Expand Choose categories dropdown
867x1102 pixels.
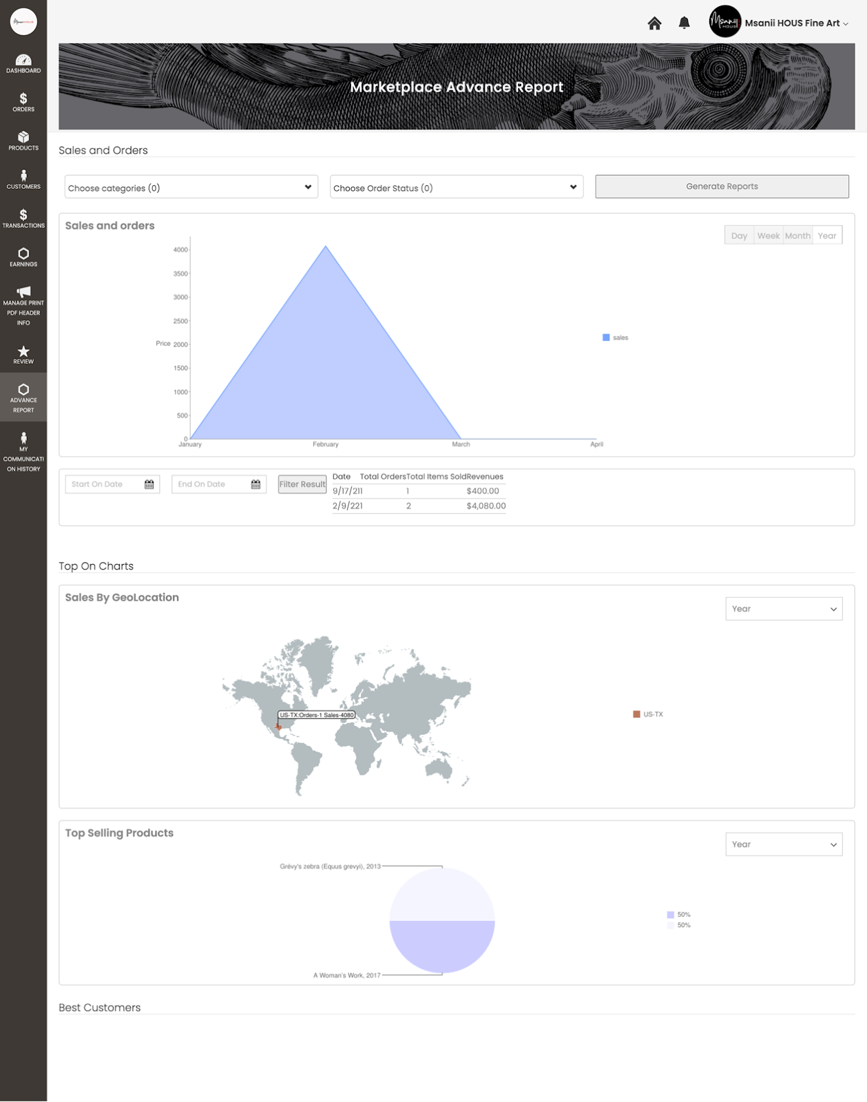tap(191, 187)
